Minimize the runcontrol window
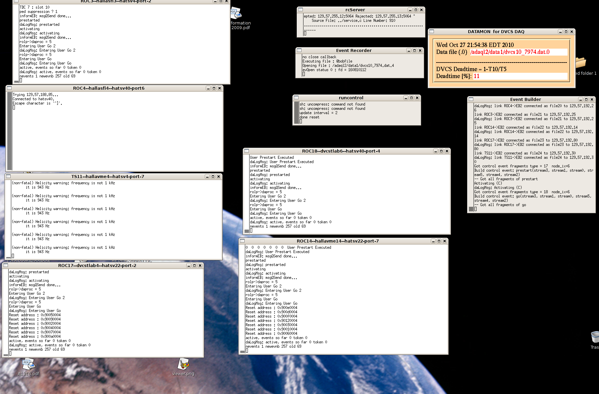Image resolution: width=599 pixels, height=394 pixels. point(406,98)
